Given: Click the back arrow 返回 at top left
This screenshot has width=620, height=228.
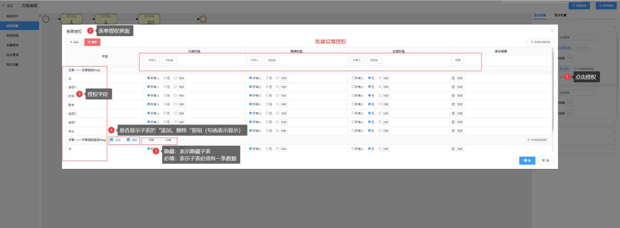Looking at the screenshot, I should 8,5.
